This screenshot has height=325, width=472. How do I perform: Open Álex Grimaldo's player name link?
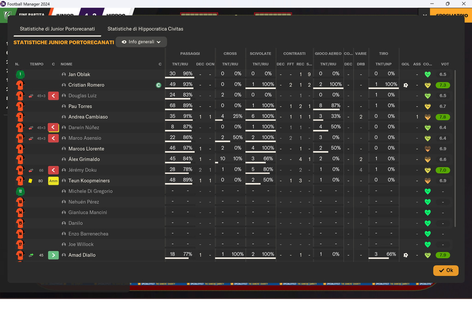tap(84, 159)
